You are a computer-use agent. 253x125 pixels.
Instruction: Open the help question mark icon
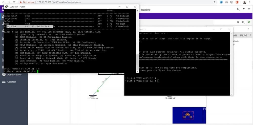click(244, 9)
